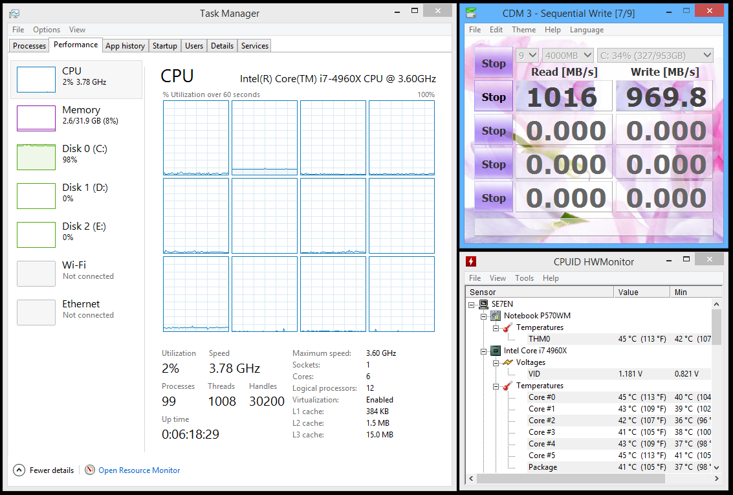Select the VID voltage row

618,374
